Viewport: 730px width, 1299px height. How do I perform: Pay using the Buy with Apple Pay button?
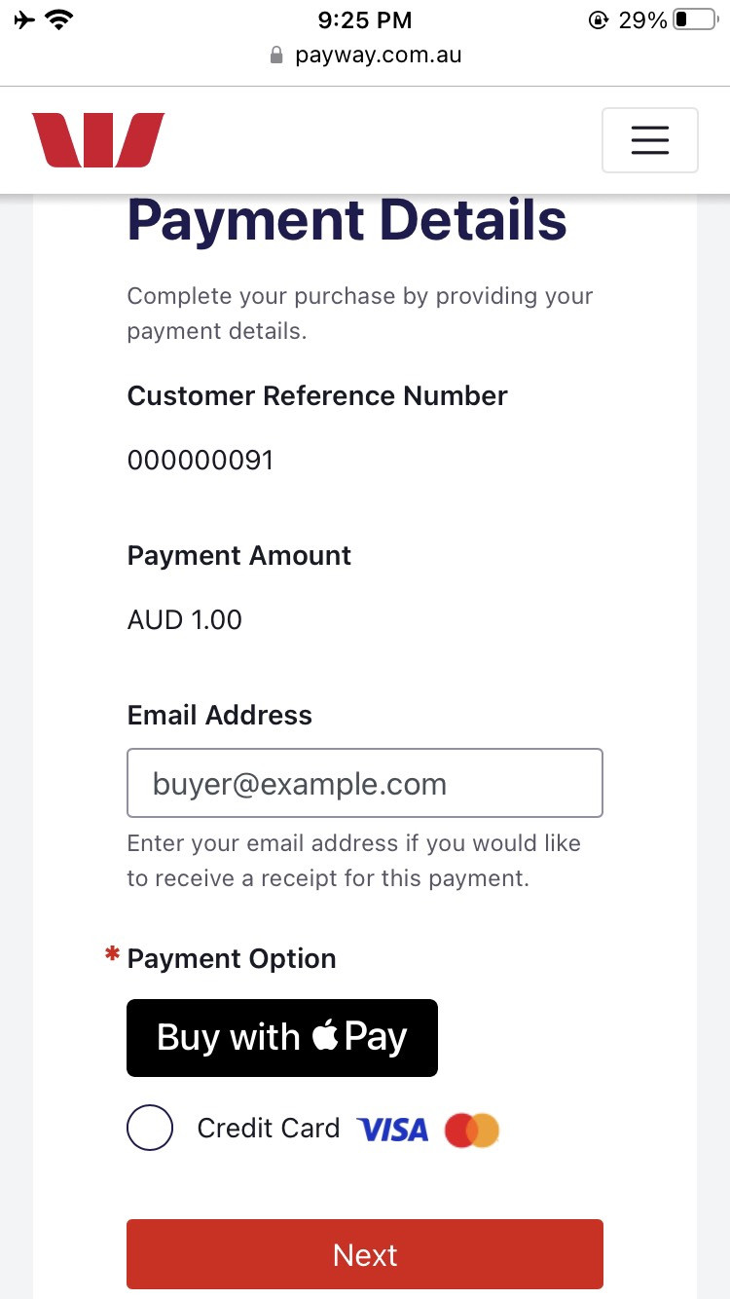pyautogui.click(x=282, y=1038)
